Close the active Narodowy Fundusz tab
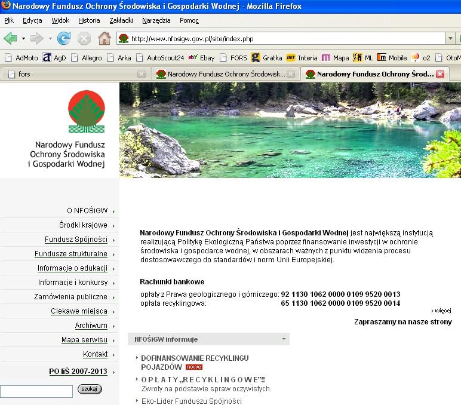This screenshot has width=461, height=405. (440, 74)
